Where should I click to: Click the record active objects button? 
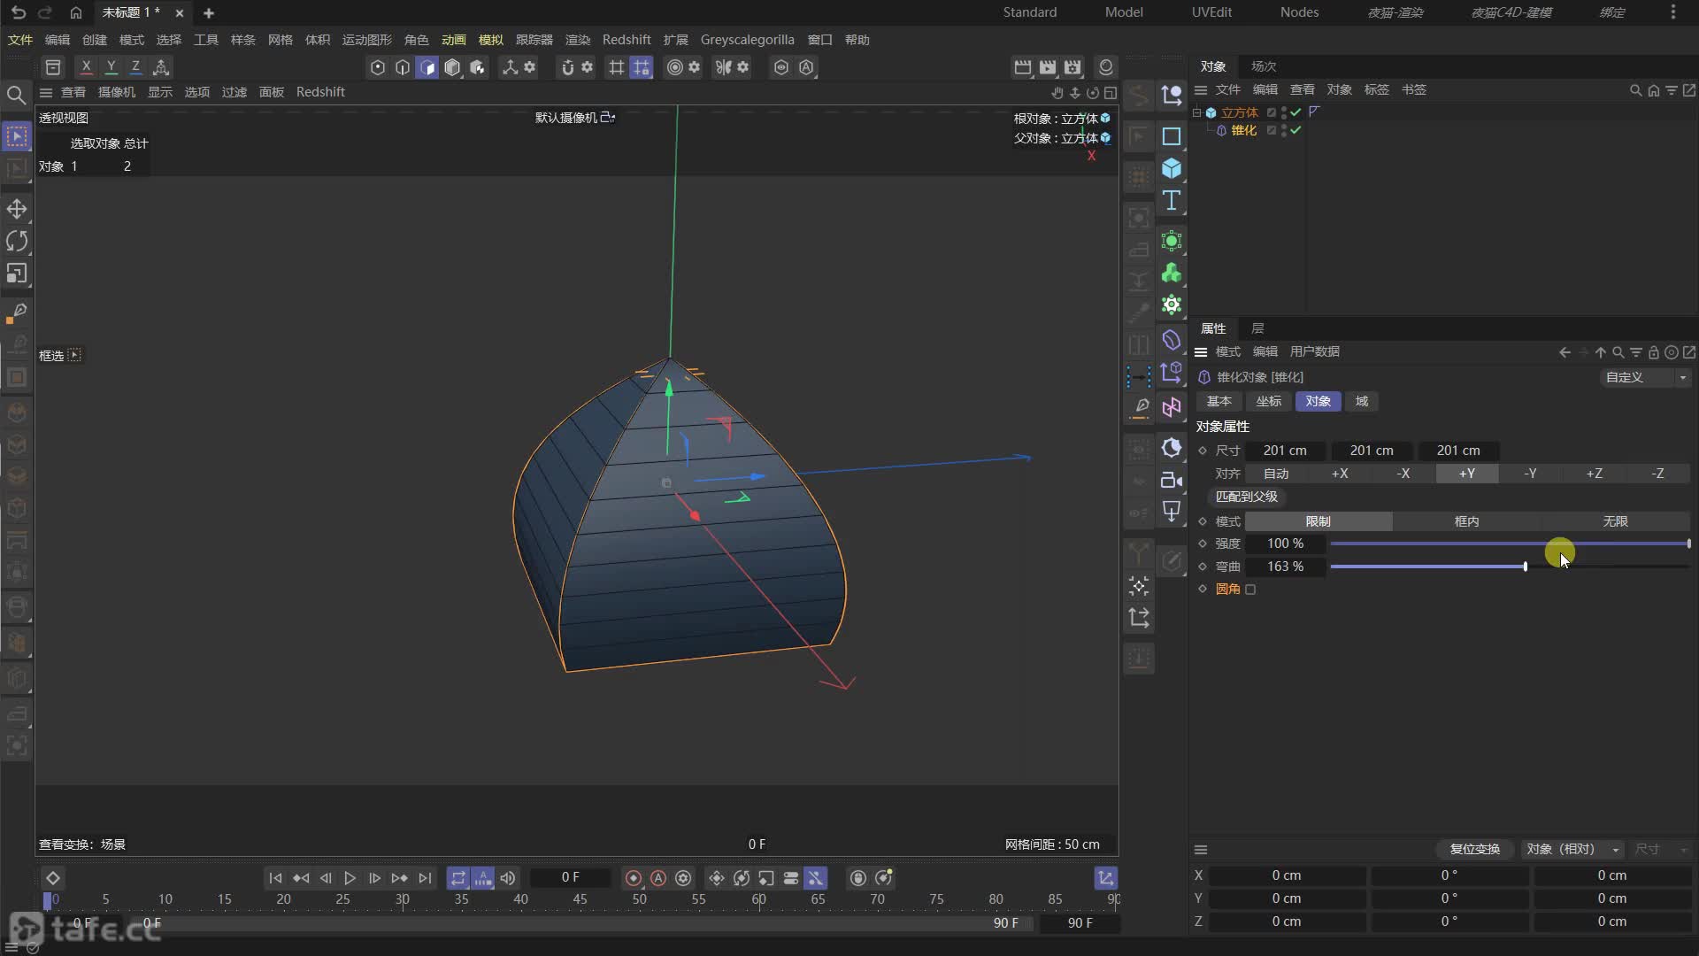[x=634, y=878]
